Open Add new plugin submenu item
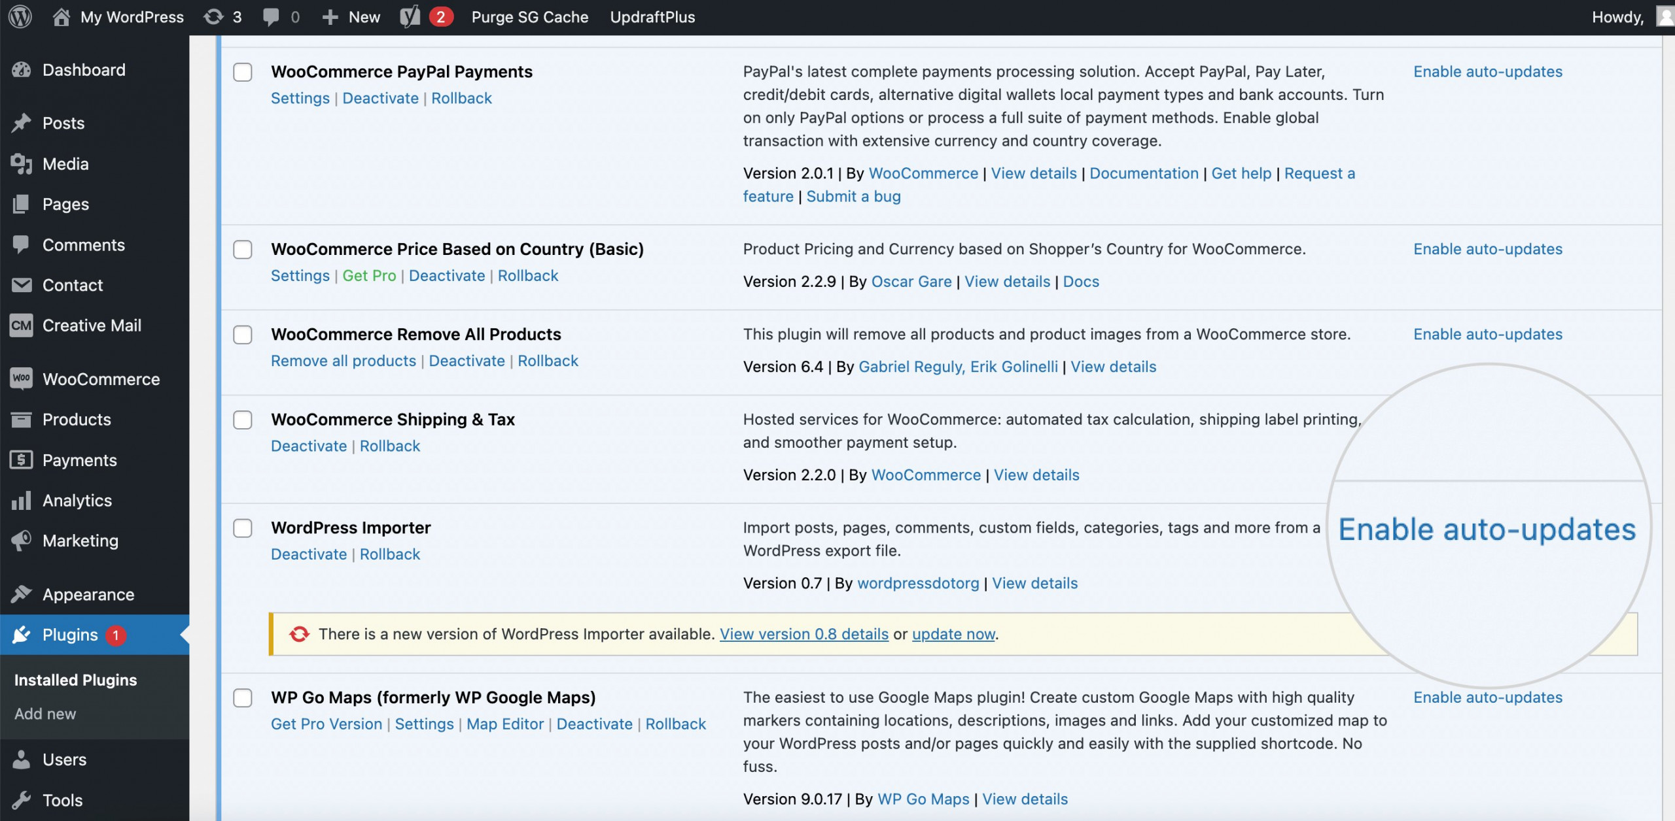The height and width of the screenshot is (821, 1675). click(x=45, y=714)
